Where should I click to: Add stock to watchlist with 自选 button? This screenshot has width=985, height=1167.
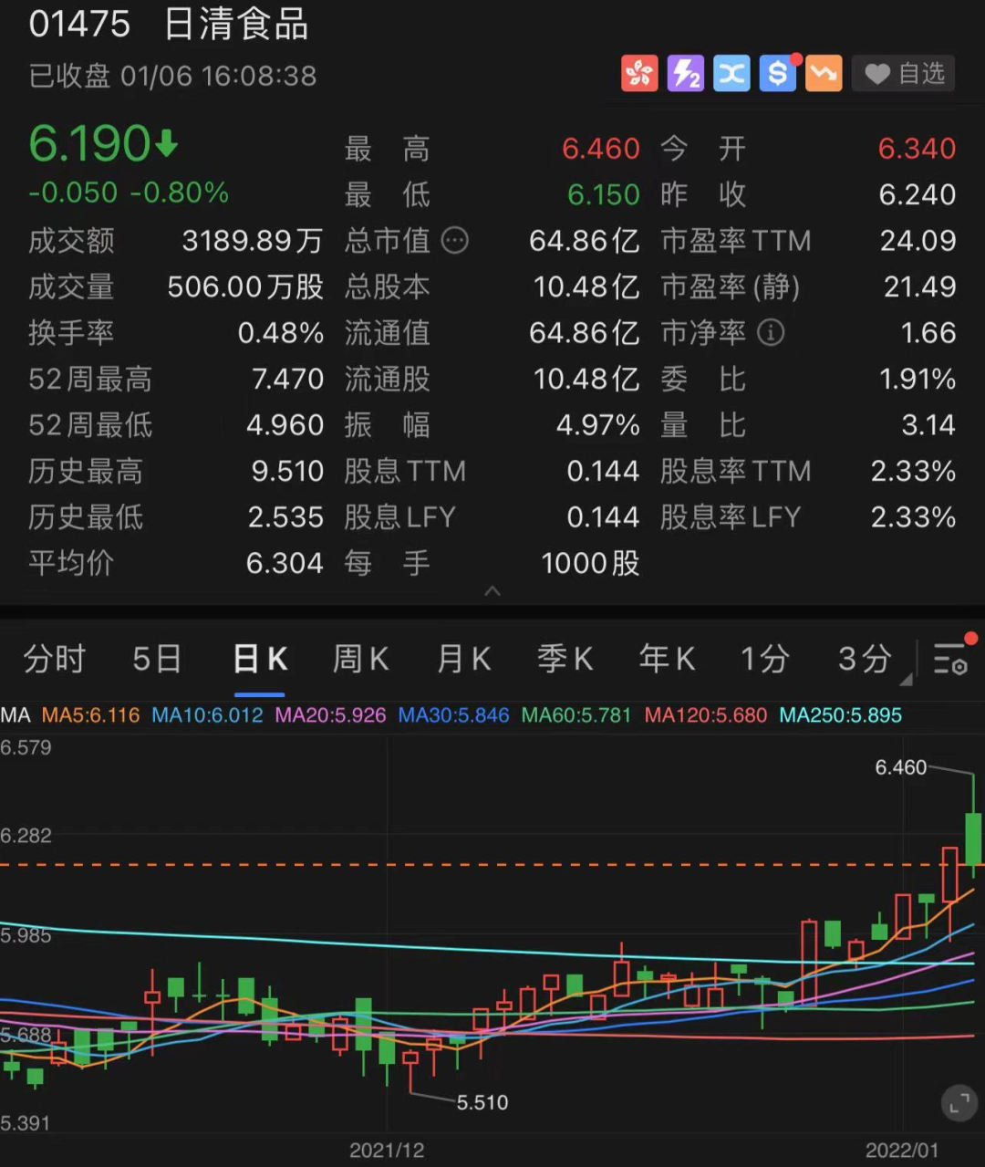(904, 74)
